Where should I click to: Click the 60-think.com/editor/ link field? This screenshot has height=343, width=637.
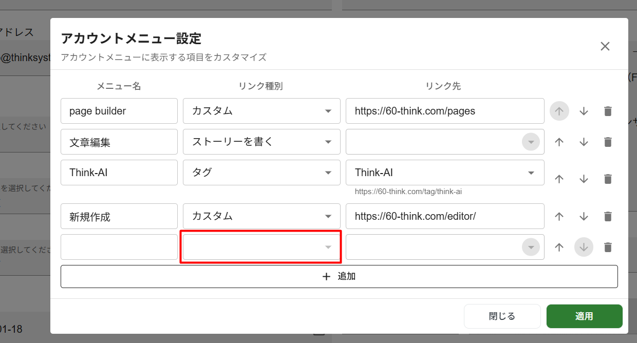point(445,216)
